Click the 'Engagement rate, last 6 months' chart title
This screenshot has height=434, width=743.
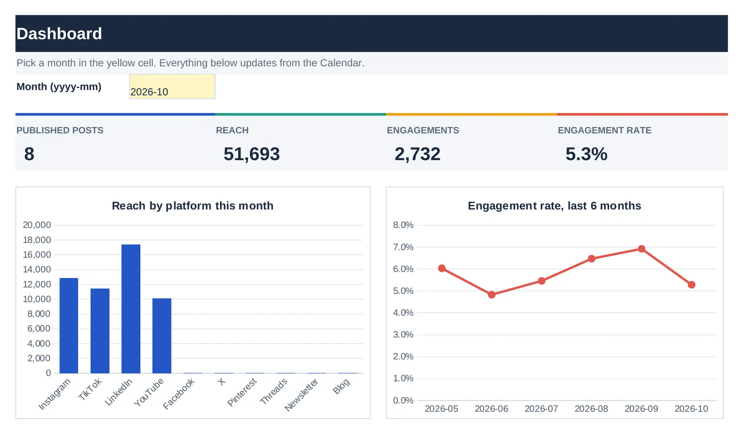point(554,206)
